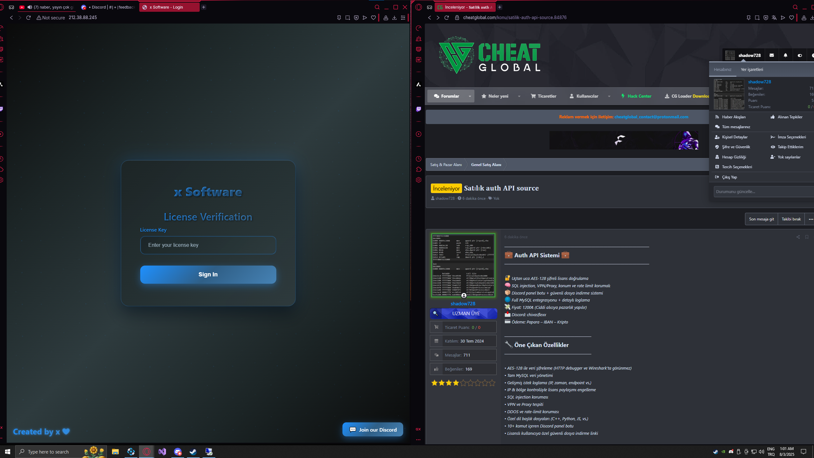Open GX Cleaner in right window sidebar
814x458 pixels.
(418, 39)
